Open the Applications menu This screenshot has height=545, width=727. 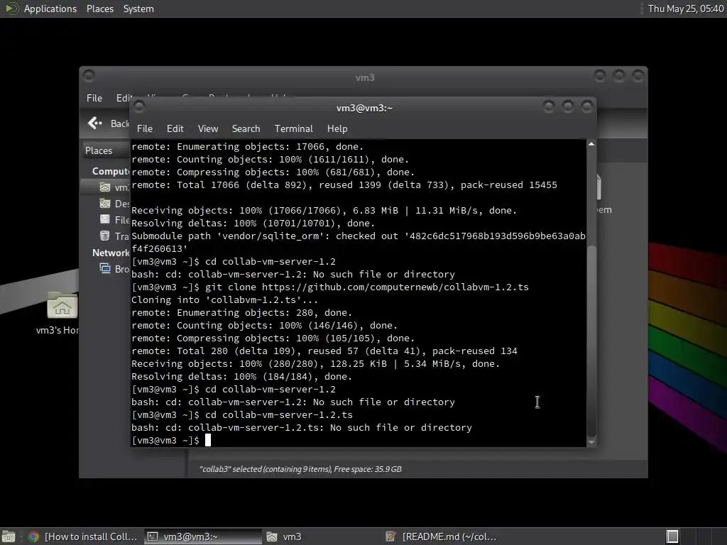(50, 9)
